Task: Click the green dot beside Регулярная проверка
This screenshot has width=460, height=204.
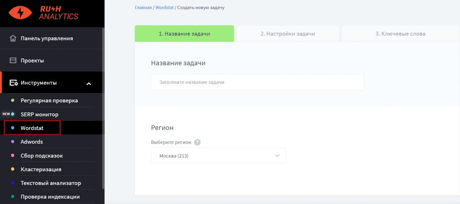Action: 13,100
